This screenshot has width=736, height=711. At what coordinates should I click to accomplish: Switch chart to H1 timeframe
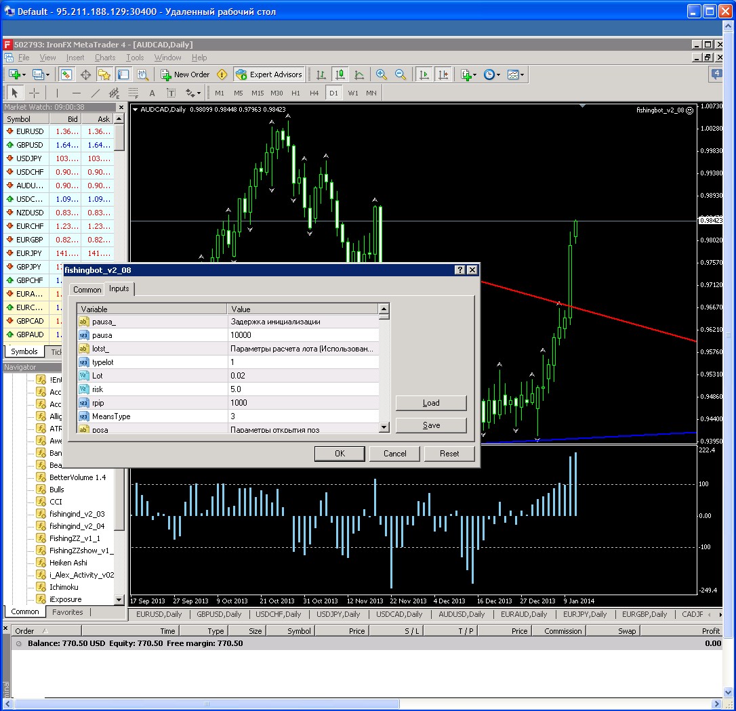[x=295, y=93]
